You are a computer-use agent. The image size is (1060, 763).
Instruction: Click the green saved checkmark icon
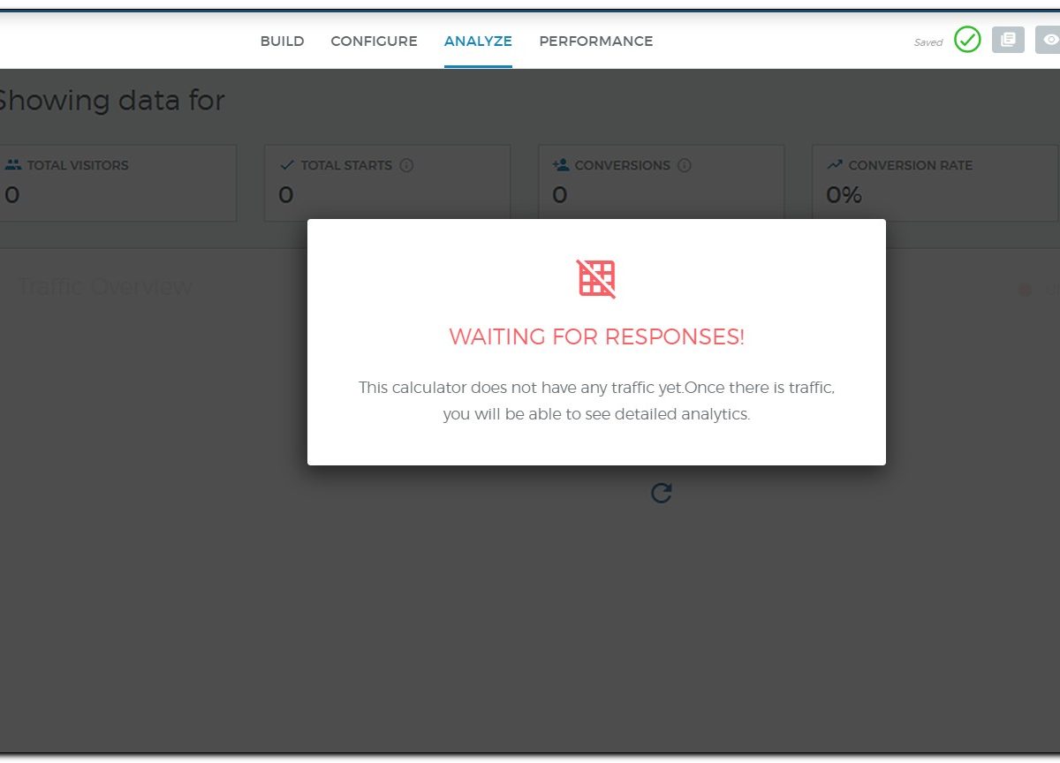coord(967,40)
